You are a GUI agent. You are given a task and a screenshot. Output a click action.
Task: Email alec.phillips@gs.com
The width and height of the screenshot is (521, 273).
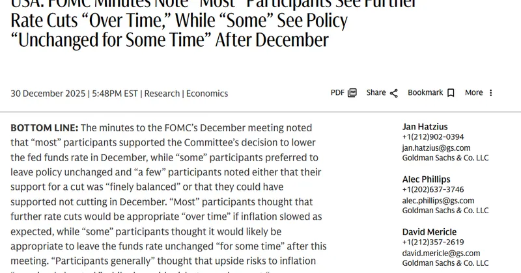pyautogui.click(x=438, y=200)
